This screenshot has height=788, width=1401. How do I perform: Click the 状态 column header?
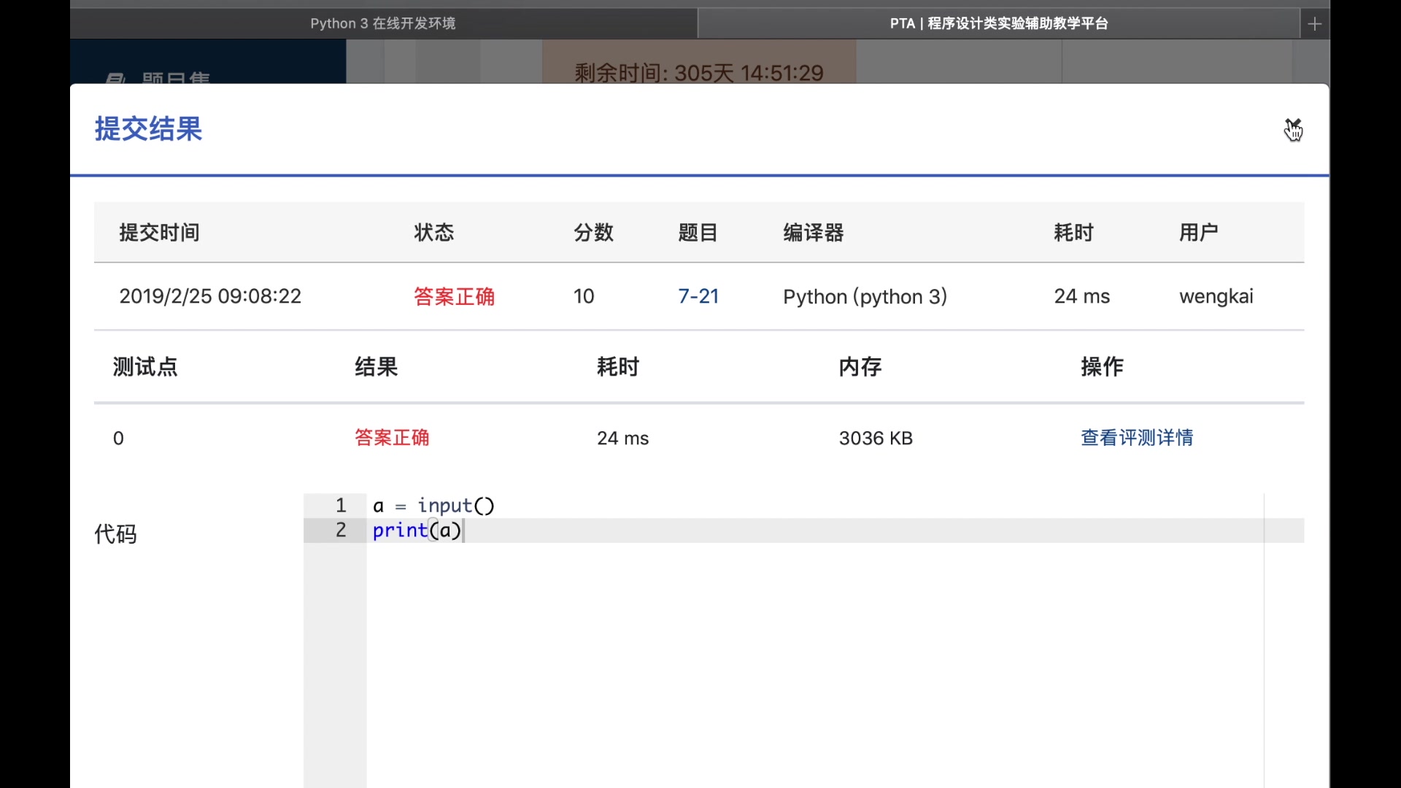click(x=433, y=233)
